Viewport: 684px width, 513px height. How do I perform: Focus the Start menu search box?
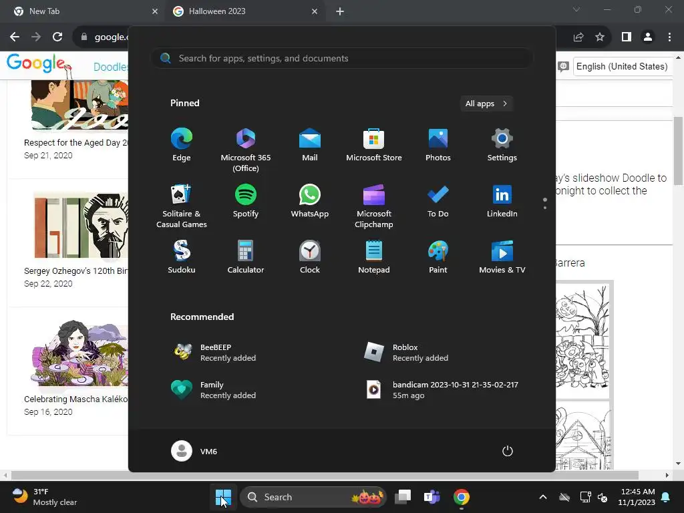(341, 59)
